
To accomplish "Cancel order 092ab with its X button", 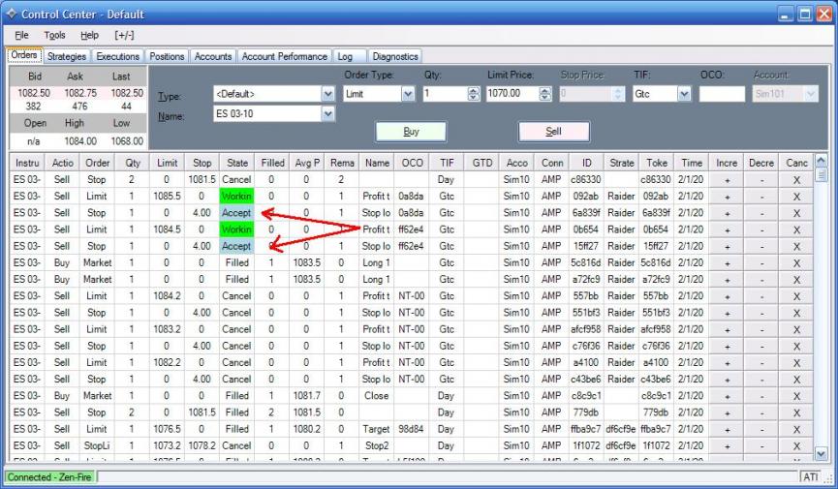I will point(796,197).
